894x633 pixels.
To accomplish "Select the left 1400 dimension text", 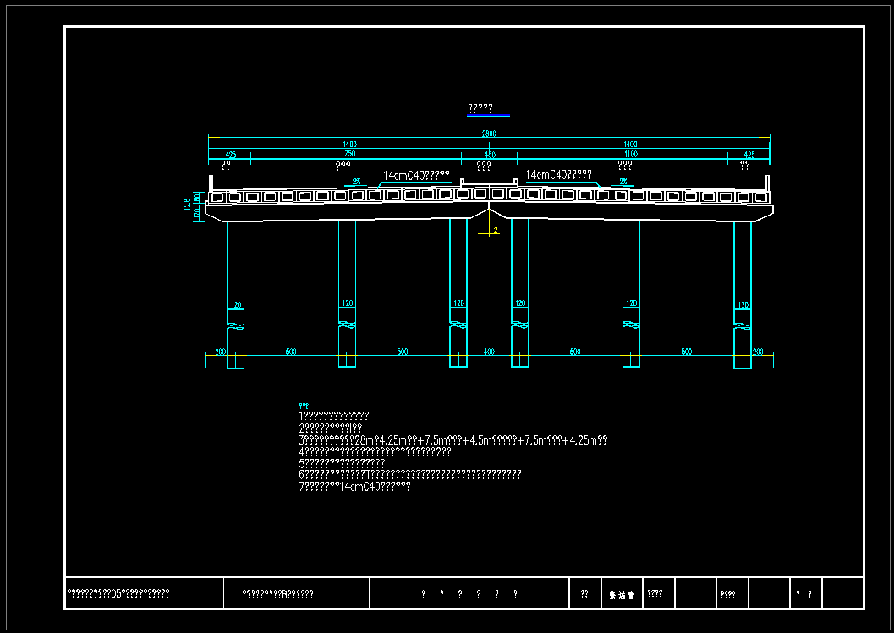I will pos(349,145).
